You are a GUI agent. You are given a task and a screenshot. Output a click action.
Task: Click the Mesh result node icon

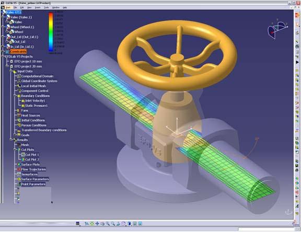point(19,145)
